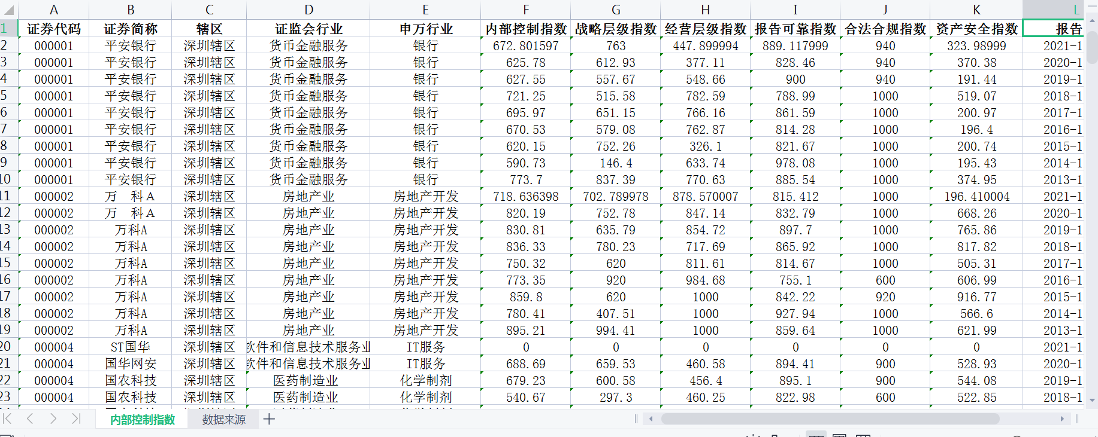Viewport: 1098px width, 437px height.
Task: Click the 证监会行业 header cell
Action: [308, 29]
